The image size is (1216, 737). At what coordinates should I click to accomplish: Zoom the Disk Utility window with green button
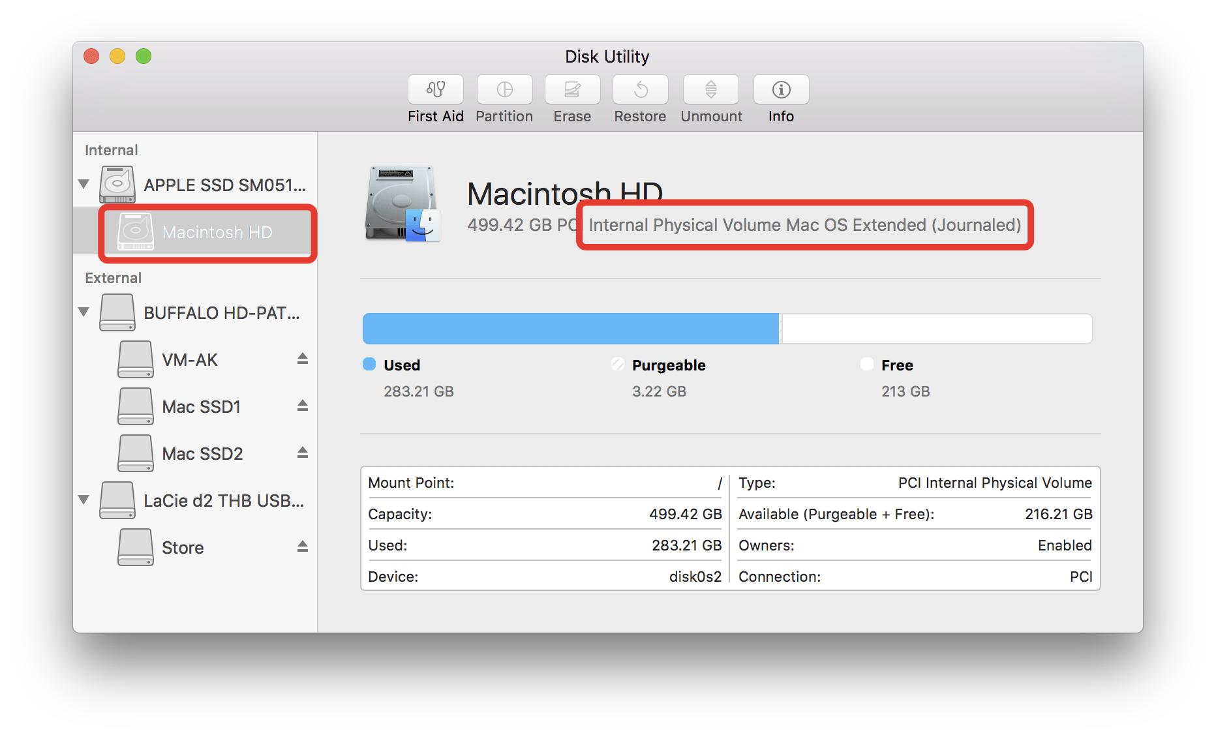click(x=144, y=56)
